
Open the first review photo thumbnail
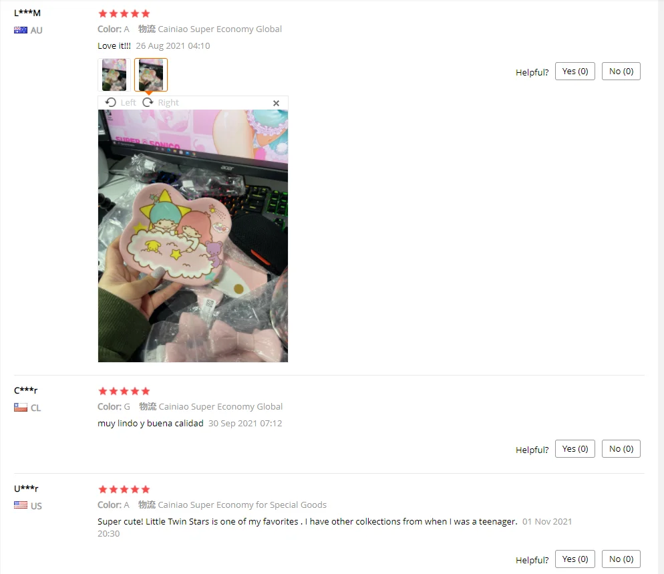coord(114,75)
